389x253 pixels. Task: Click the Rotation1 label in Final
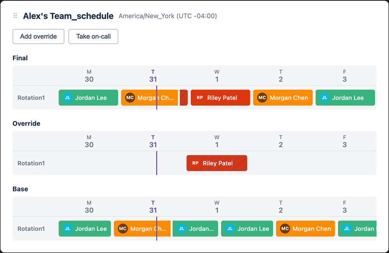[31, 97]
